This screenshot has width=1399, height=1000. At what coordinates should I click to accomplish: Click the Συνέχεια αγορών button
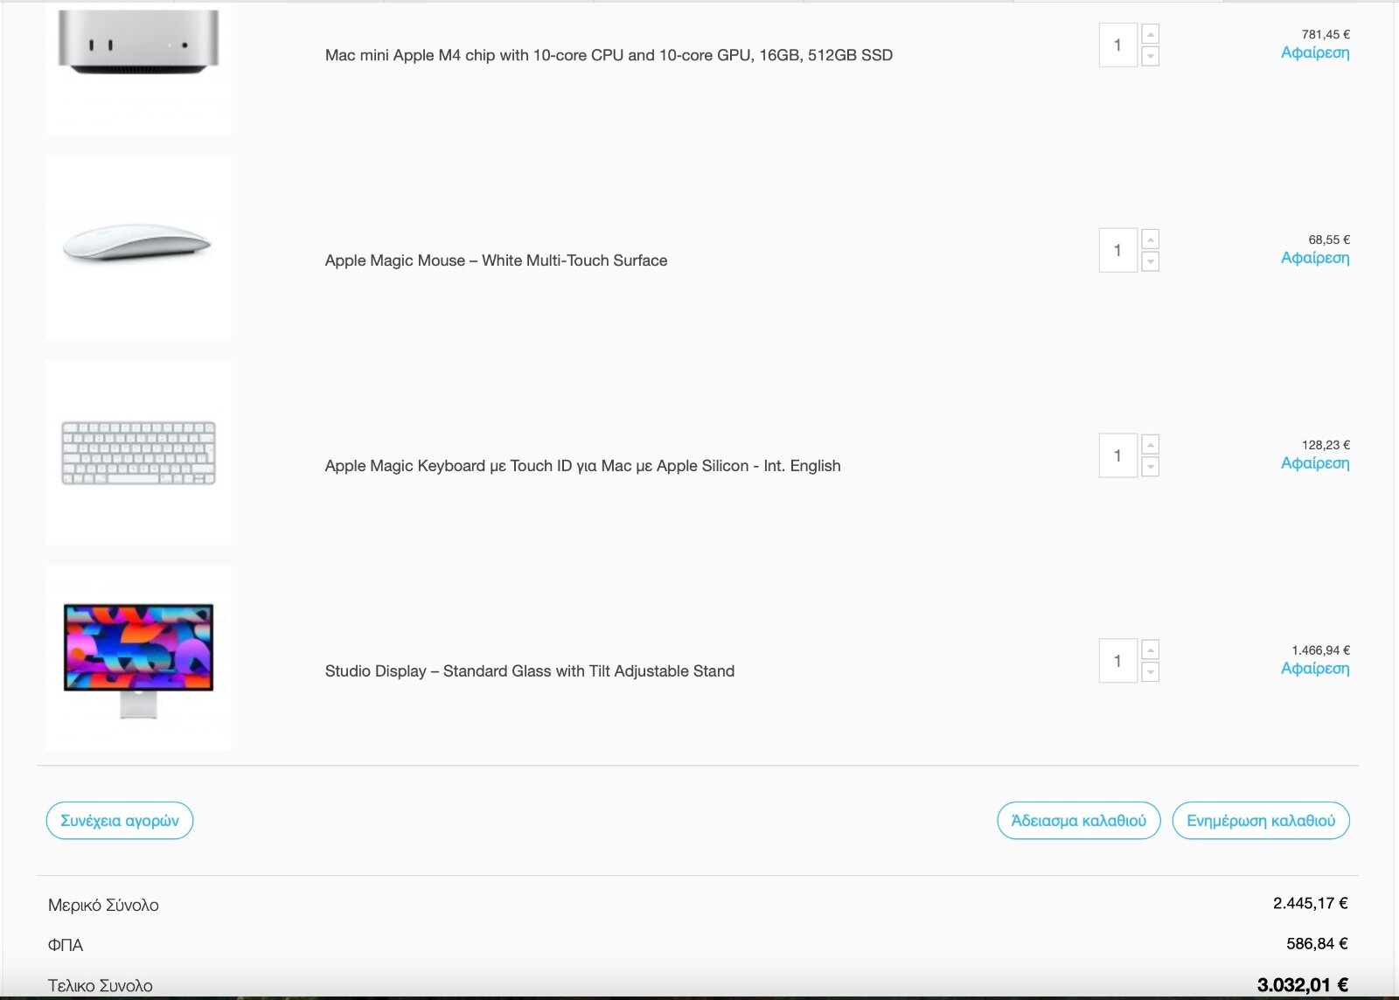120,821
